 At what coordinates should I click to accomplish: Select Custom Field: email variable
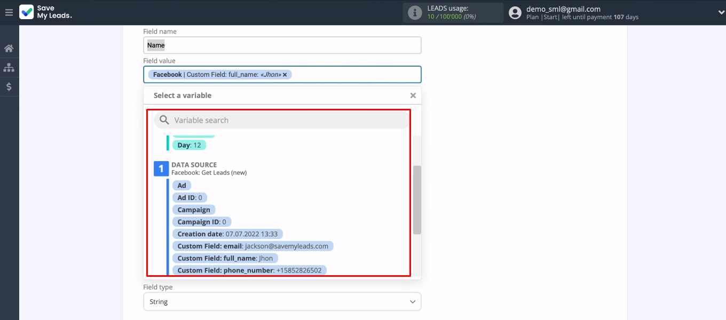tap(253, 246)
